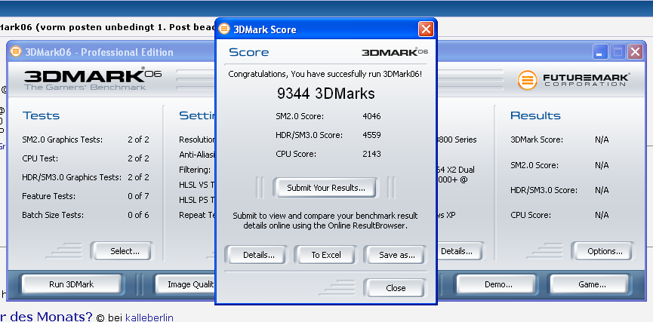This screenshot has width=653, height=322.
Task: Click SM2.0 Score value 4046
Action: (x=371, y=116)
